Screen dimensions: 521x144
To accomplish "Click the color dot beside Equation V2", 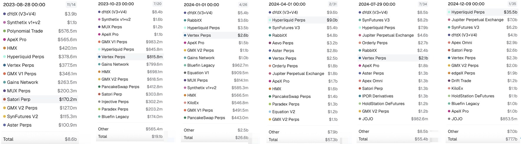I will point(270,112).
